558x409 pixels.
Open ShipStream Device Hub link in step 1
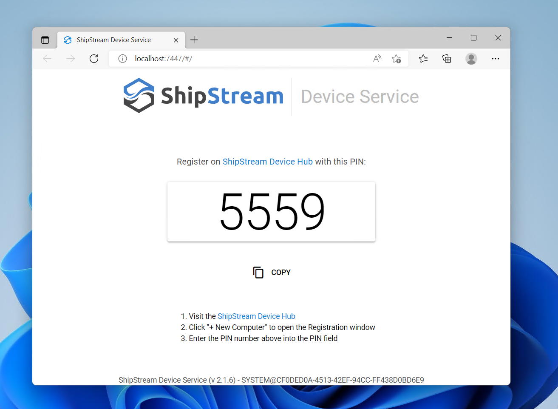[x=256, y=316]
